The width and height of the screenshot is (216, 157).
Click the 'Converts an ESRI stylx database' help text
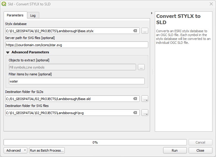[x=183, y=37]
